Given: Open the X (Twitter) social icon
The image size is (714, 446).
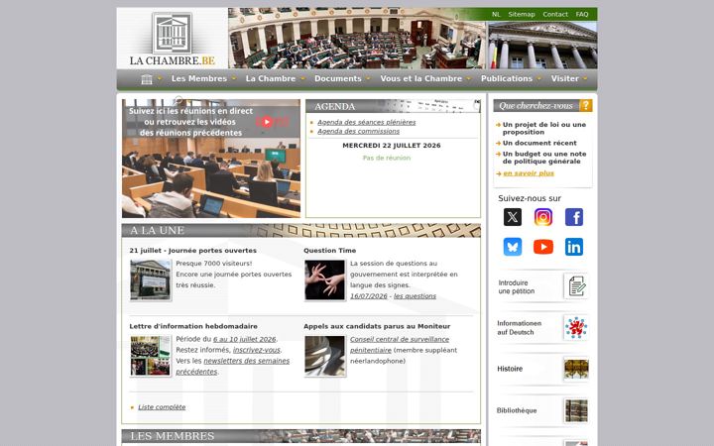Looking at the screenshot, I should coord(513,217).
